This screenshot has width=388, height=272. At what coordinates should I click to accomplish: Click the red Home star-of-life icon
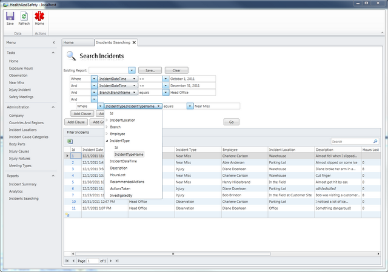pos(39,16)
